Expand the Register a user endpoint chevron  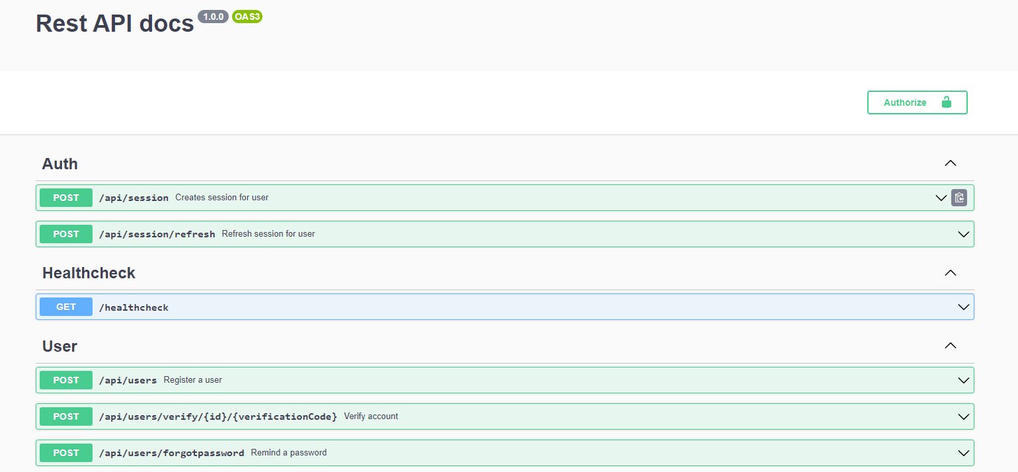(x=963, y=380)
